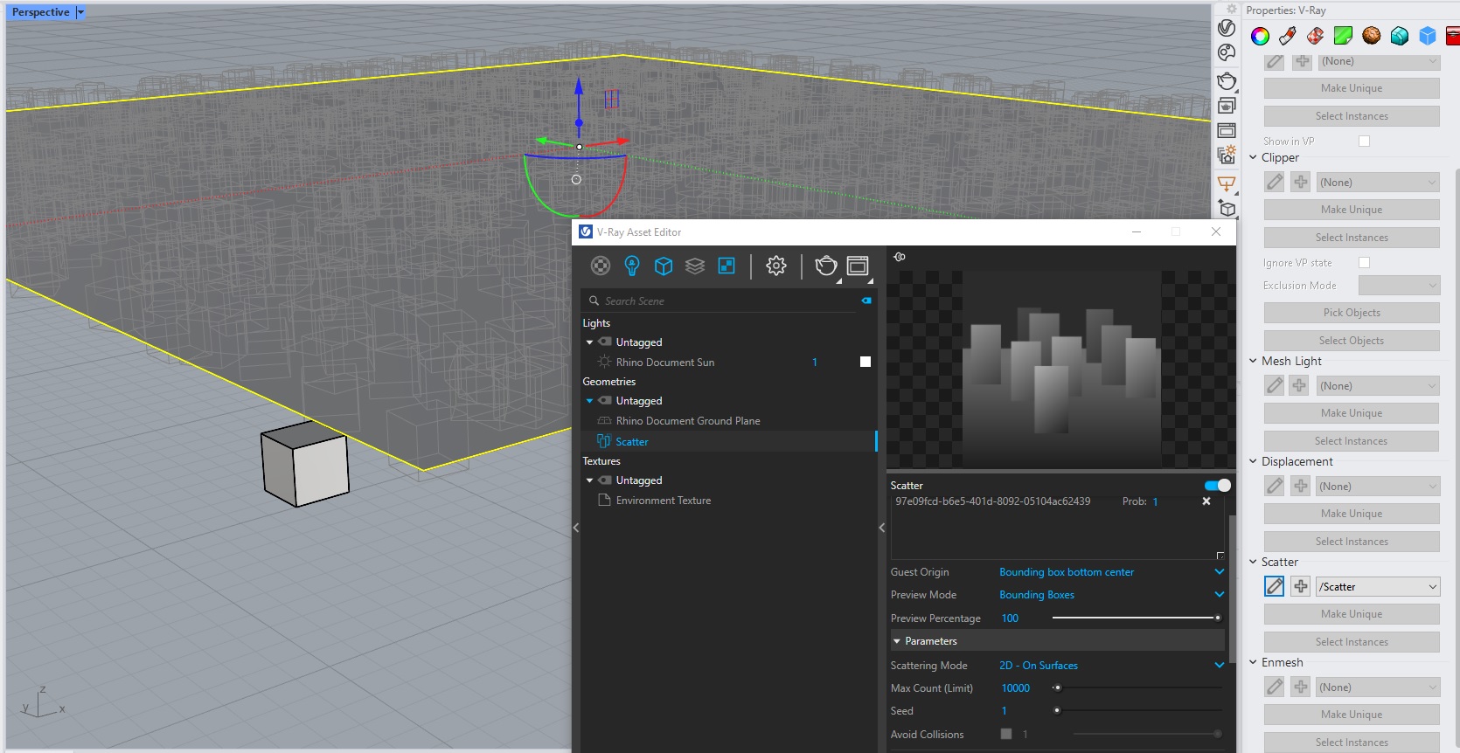Check the Show in VP checkbox
Viewport: 1460px width, 753px height.
coord(1364,142)
